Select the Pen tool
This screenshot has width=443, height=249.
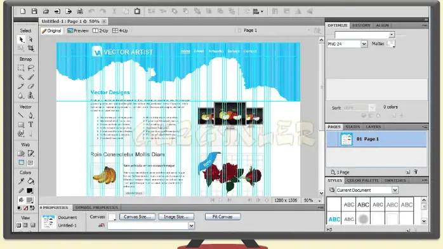point(31,116)
